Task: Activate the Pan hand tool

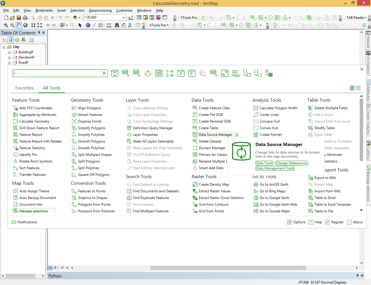Action: click(x=19, y=25)
